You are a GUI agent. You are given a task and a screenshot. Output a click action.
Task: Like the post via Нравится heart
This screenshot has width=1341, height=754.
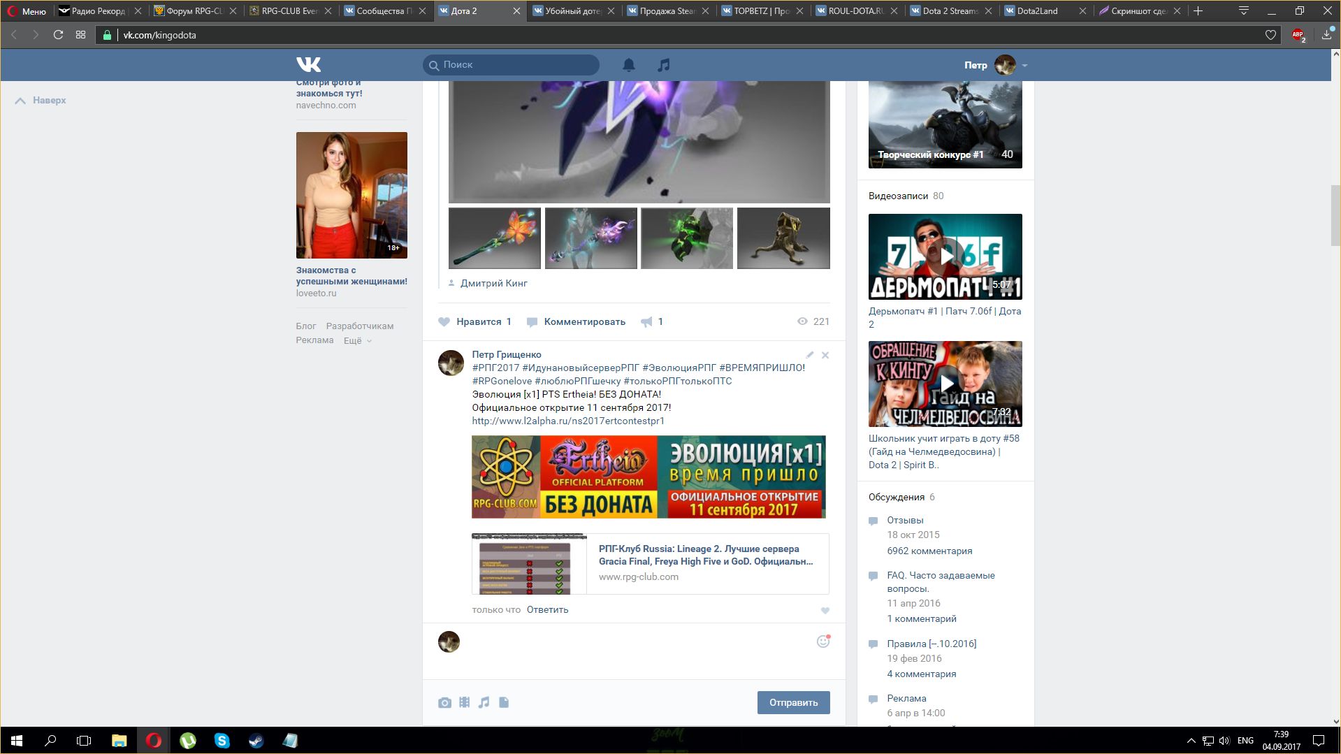tap(474, 321)
